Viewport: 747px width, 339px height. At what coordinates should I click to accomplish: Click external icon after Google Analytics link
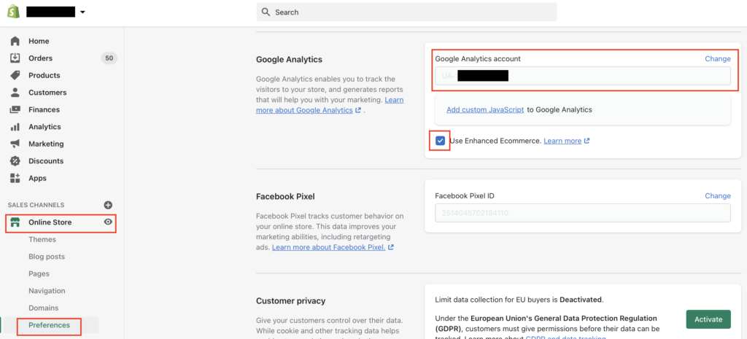click(x=357, y=111)
